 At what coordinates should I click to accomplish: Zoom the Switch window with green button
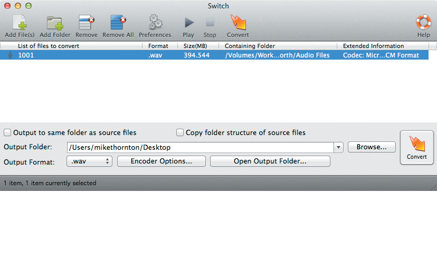28,6
